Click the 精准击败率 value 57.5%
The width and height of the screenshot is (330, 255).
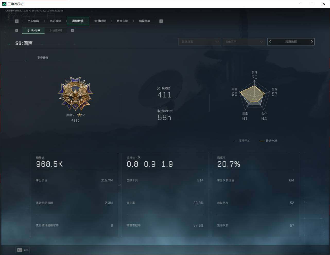(198, 225)
